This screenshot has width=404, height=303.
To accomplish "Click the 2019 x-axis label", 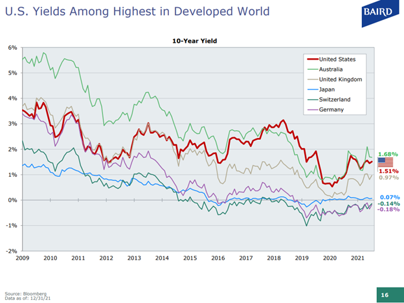I will pos(302,258).
